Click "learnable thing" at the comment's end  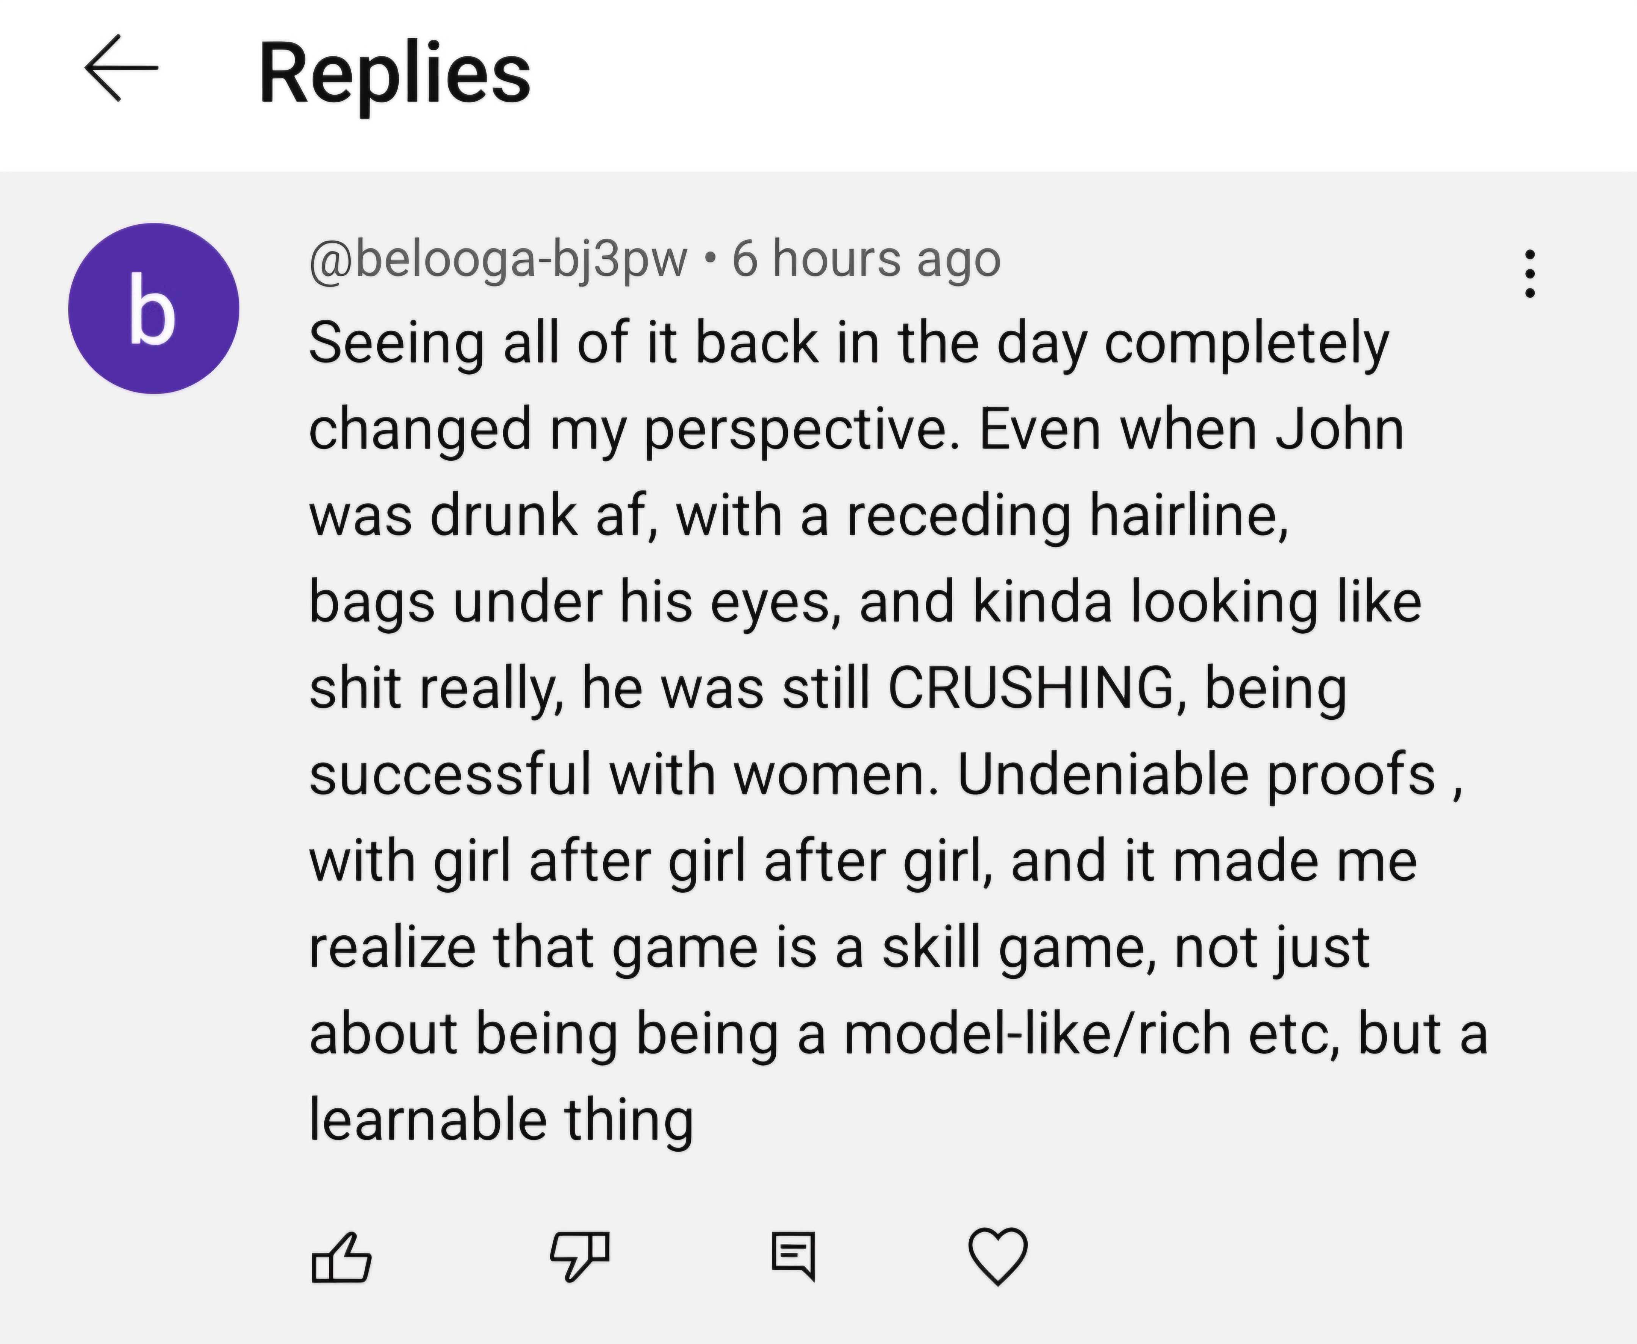pyautogui.click(x=501, y=1119)
